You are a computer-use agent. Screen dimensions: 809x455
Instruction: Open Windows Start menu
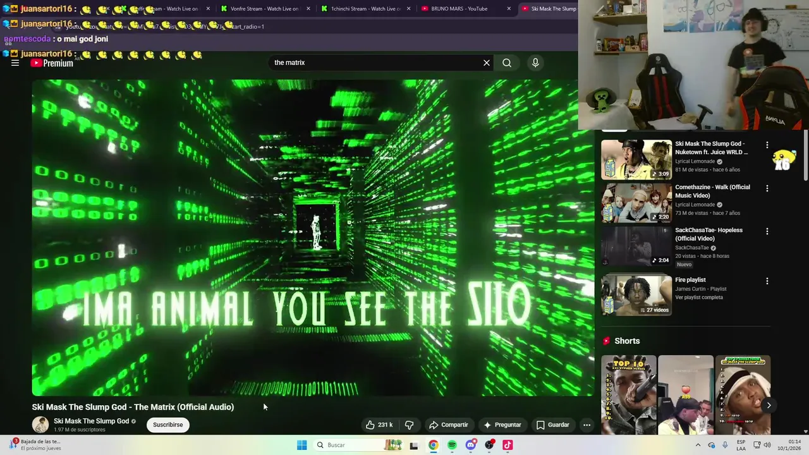pos(302,445)
